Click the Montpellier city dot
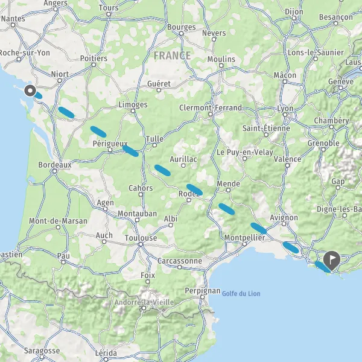The width and height of the screenshot is (362, 362). pyautogui.click(x=245, y=244)
